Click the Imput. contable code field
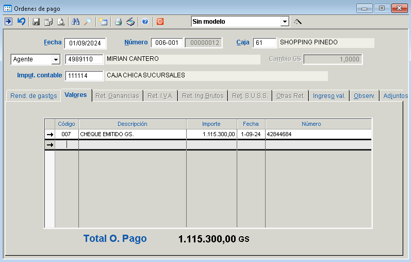This screenshot has height=262, width=411. (84, 76)
